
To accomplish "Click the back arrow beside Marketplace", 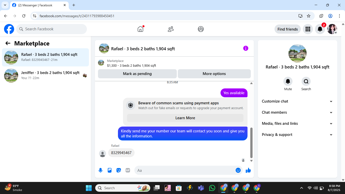I will tap(8, 43).
